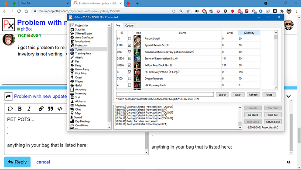
Task: Insert hyperlink in forum editor
Action: tap(41, 109)
